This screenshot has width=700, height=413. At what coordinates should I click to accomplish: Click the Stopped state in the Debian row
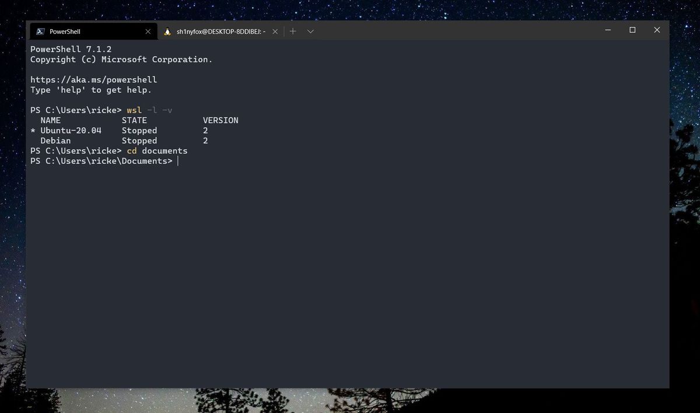click(139, 141)
